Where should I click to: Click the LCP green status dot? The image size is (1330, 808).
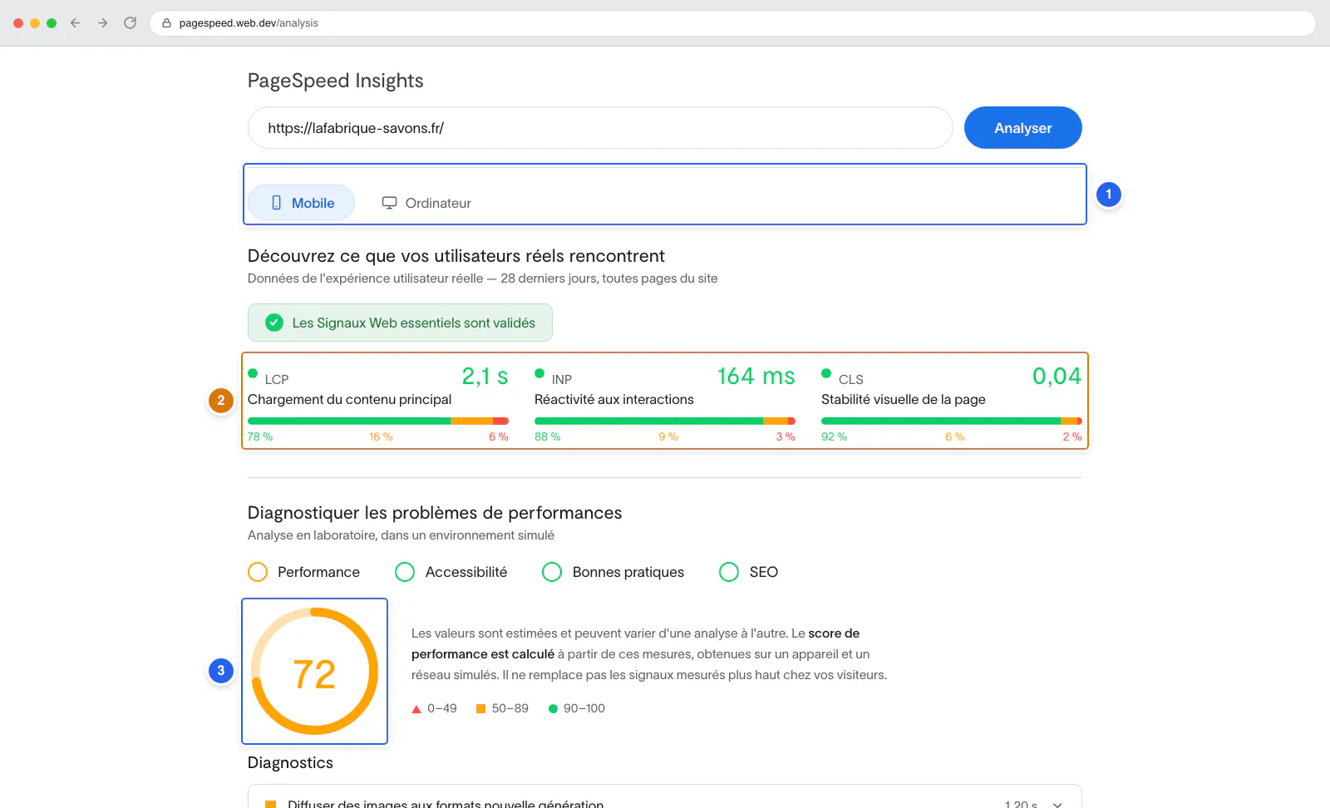[253, 373]
